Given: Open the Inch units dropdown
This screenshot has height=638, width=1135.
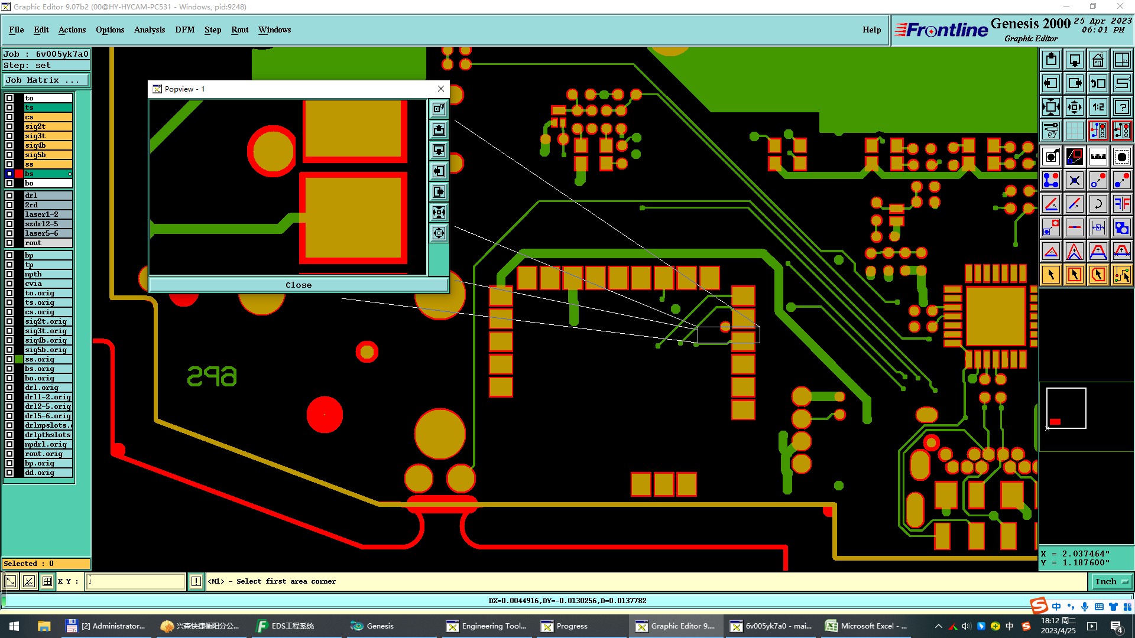Looking at the screenshot, I should [1111, 581].
